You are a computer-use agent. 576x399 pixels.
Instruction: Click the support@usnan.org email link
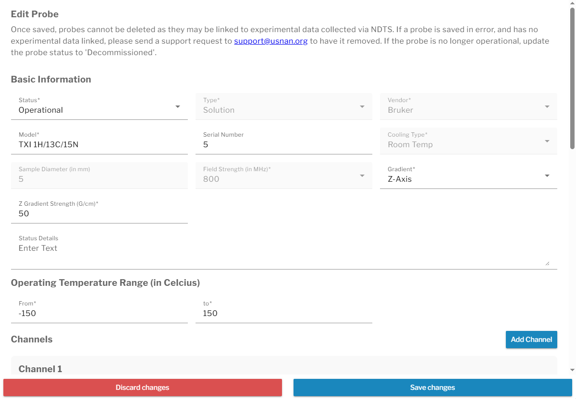pos(271,41)
